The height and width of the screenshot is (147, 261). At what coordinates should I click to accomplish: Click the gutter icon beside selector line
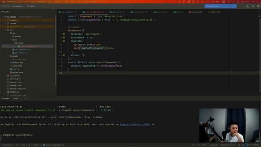coord(64,34)
